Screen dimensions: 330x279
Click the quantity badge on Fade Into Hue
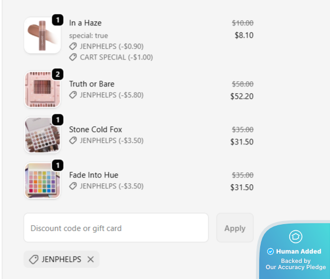[58, 165]
